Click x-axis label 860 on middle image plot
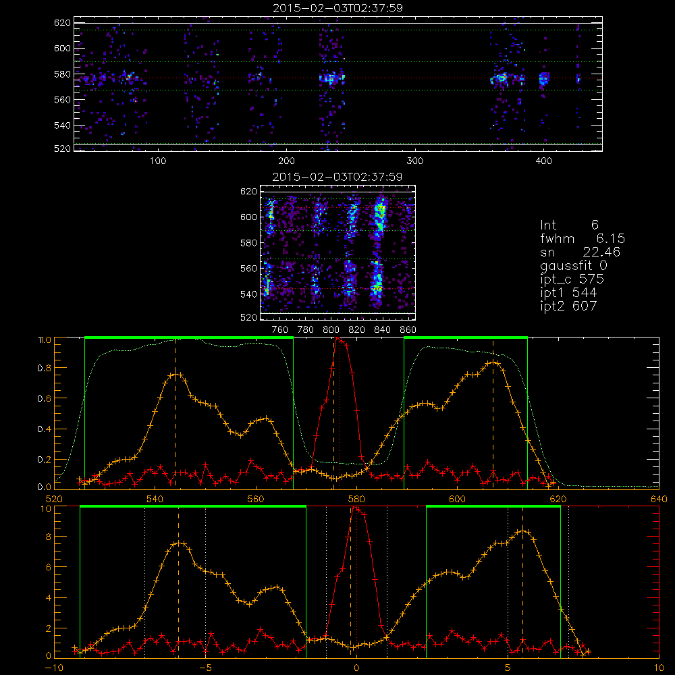Screen dimensions: 675x675 tap(408, 330)
